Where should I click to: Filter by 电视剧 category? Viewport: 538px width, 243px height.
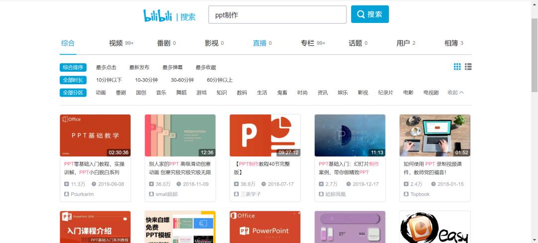[431, 93]
